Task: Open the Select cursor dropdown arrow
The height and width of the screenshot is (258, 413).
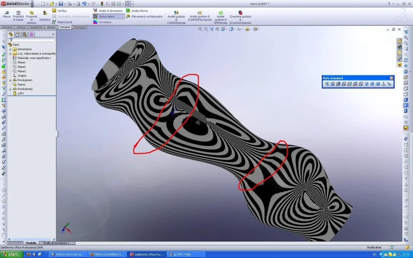Action: (132, 4)
